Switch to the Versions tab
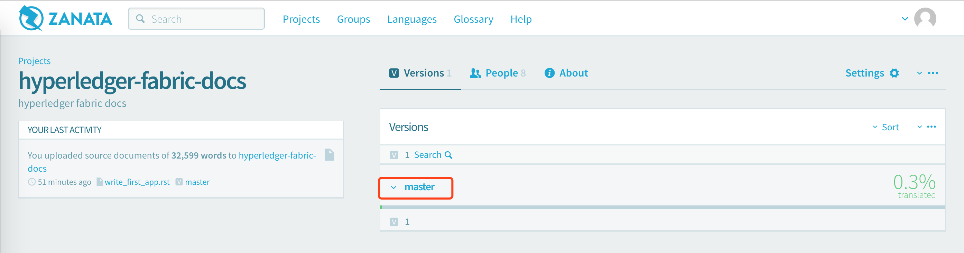This screenshot has height=253, width=964. pos(420,73)
